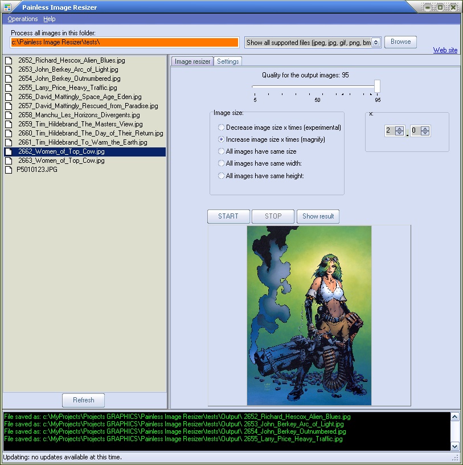This screenshot has width=463, height=465.
Task: Click log line for 2652_Richard_Hescox_Alien_Blues.jpg
Action: tap(177, 417)
